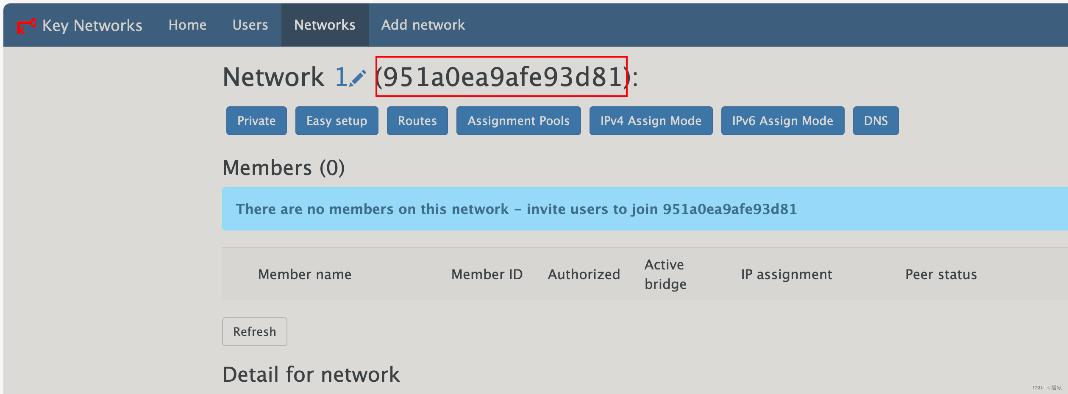Toggle the Private network button

[x=256, y=121]
